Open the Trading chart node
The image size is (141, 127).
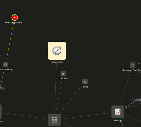118,112
